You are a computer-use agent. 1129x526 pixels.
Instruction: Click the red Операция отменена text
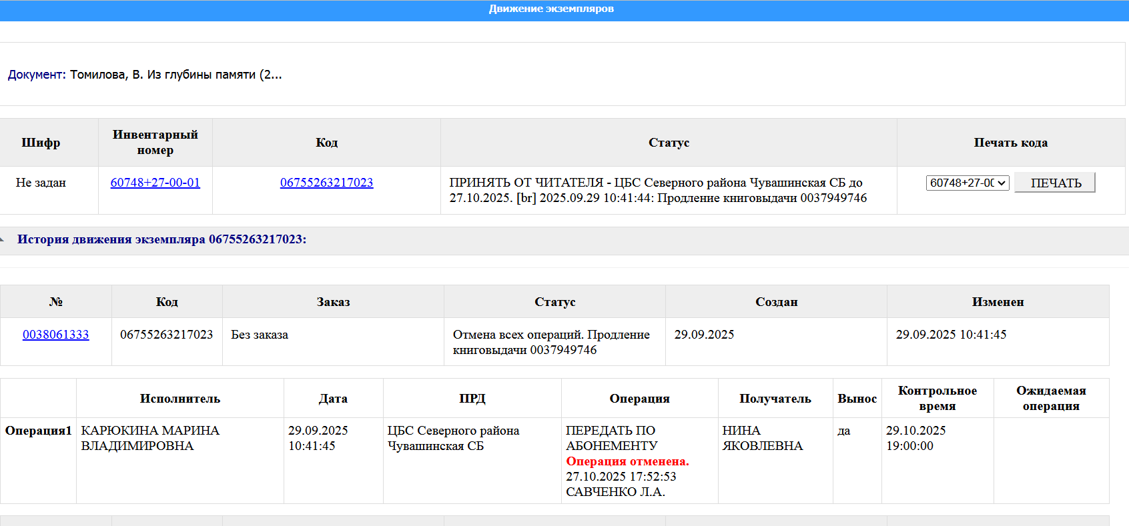pyautogui.click(x=627, y=461)
